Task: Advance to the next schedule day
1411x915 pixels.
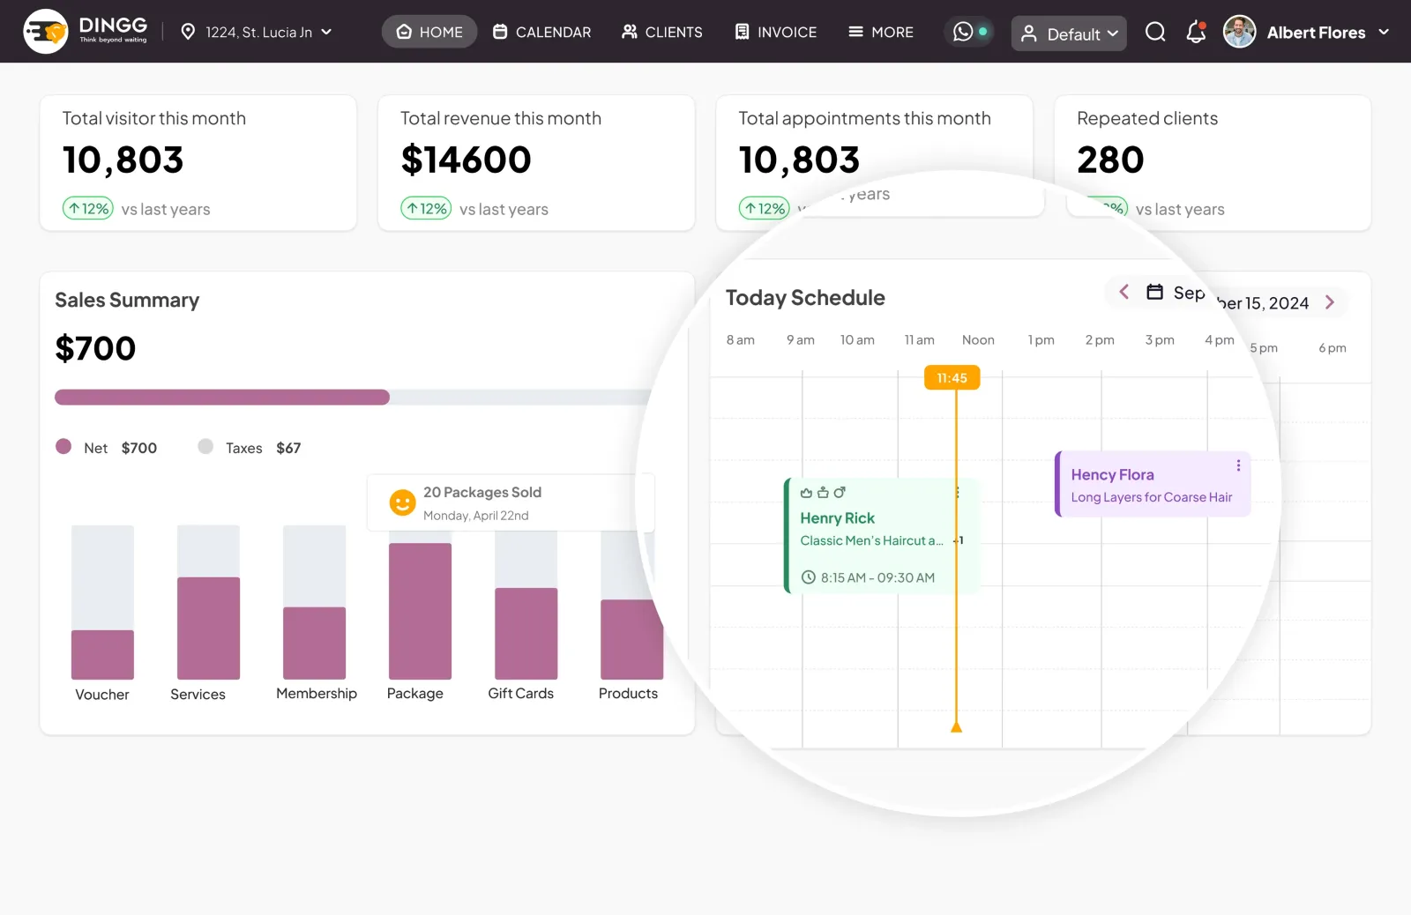Action: 1330,302
